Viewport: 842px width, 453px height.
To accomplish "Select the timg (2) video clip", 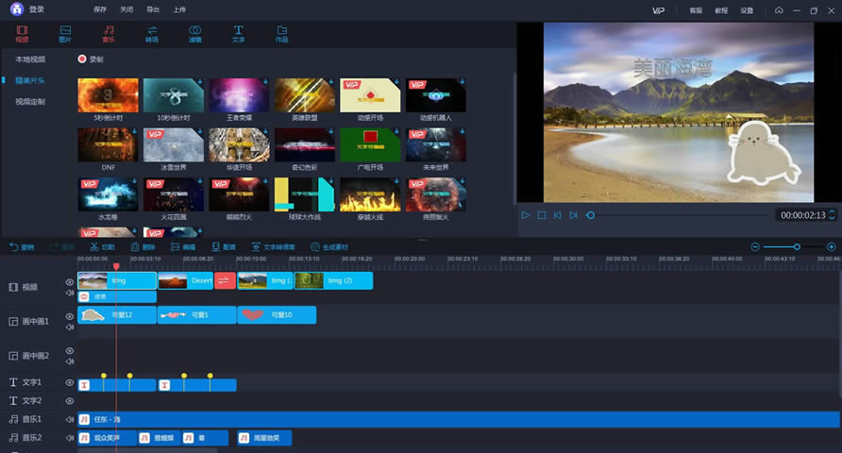I will coord(333,280).
